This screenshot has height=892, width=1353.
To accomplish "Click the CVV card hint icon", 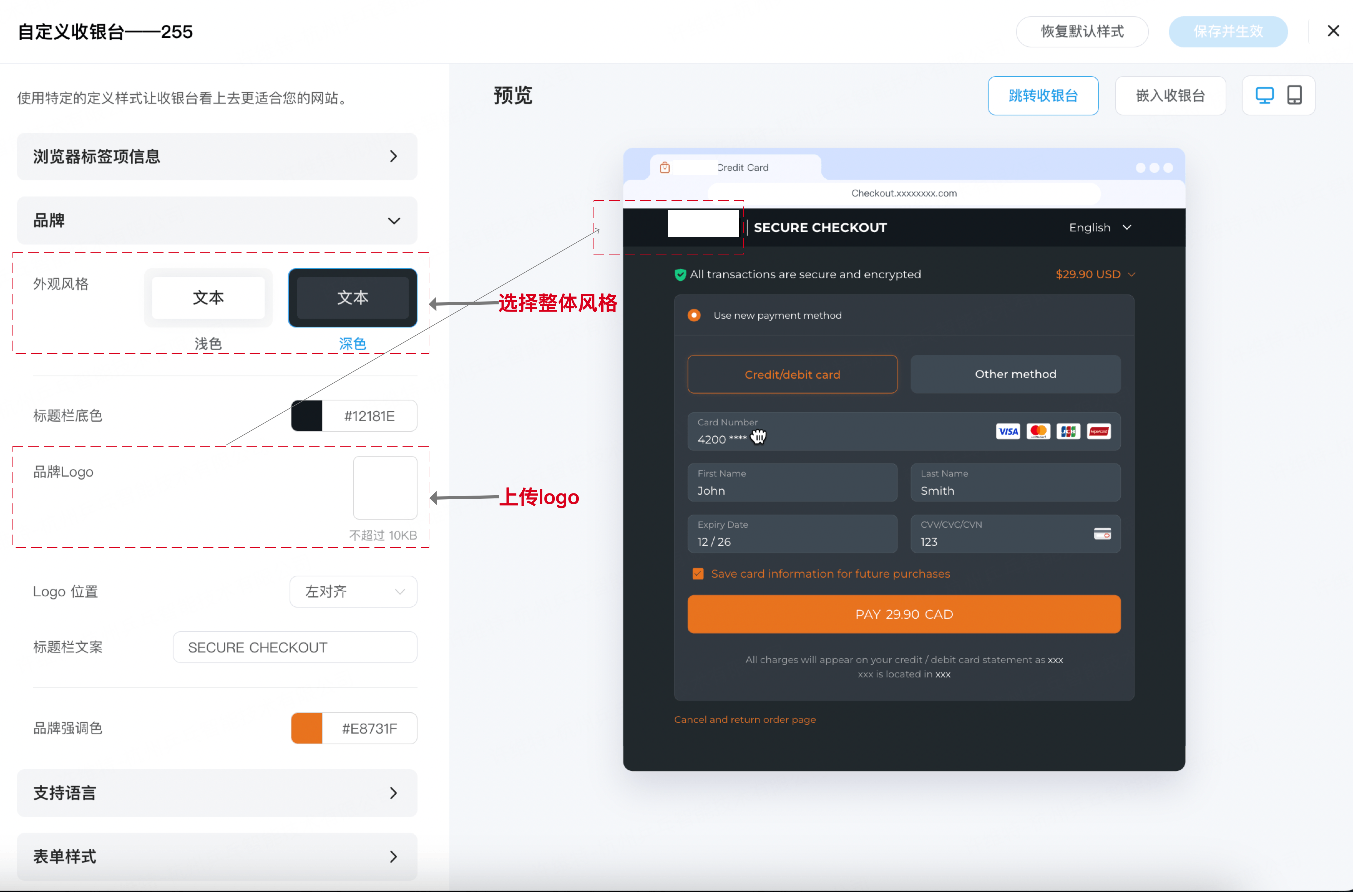I will tap(1102, 534).
